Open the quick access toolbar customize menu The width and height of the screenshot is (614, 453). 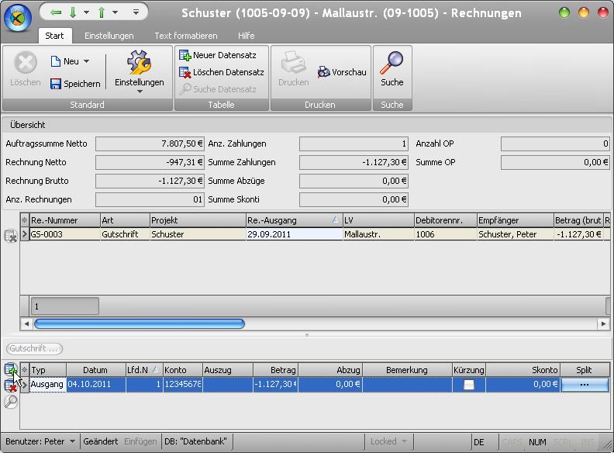[136, 12]
